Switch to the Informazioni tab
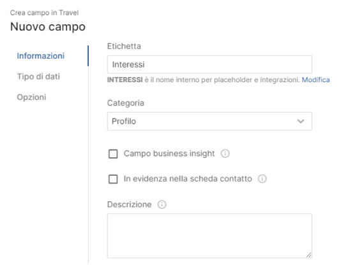This screenshot has width=360, height=279. pos(41,56)
